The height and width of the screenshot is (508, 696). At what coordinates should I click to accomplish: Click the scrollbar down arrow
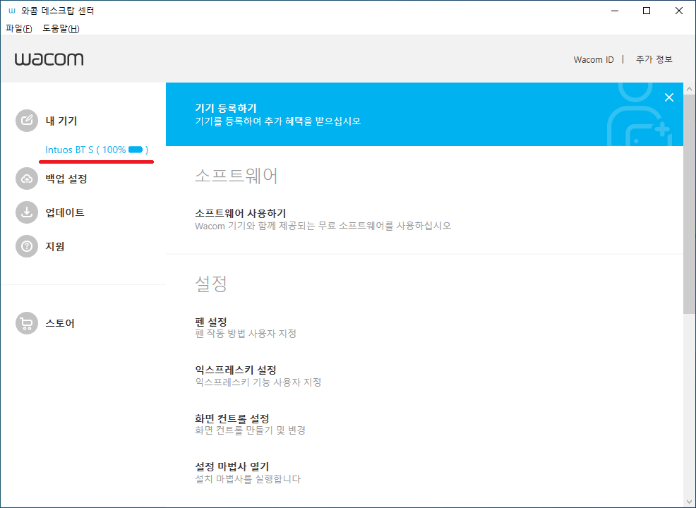[690, 502]
